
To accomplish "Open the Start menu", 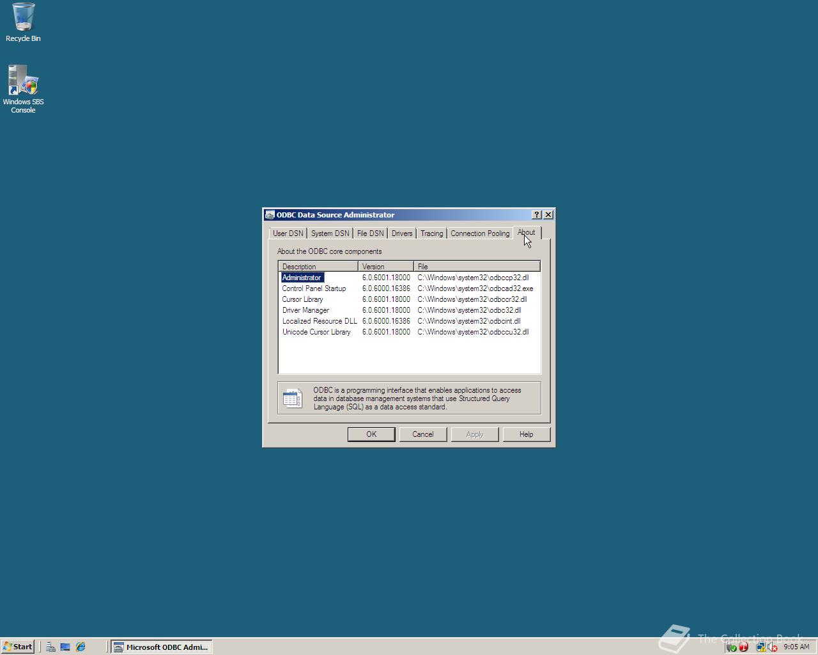I will 18,647.
